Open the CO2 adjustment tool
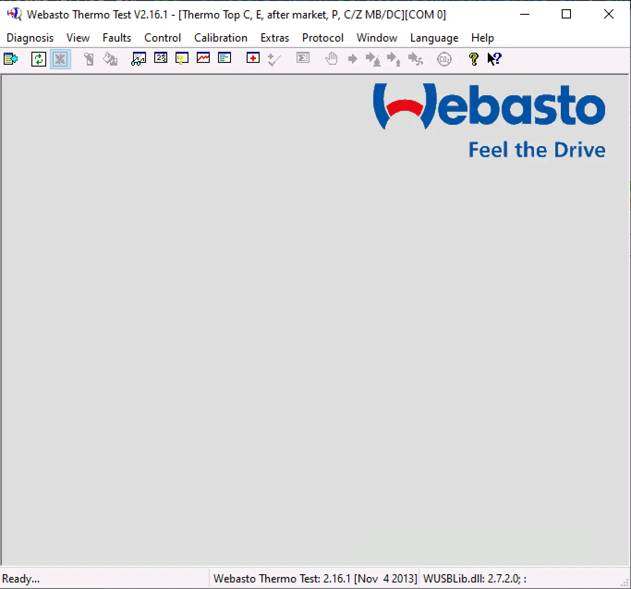631x589 pixels. [x=444, y=59]
